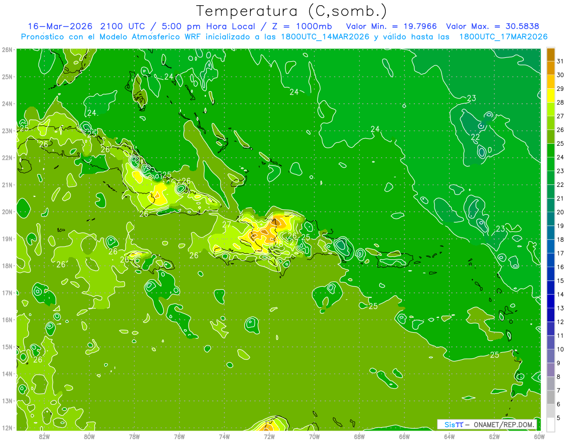Click the valid-until time "1800UTC_17MAR2026"

click(x=503, y=37)
